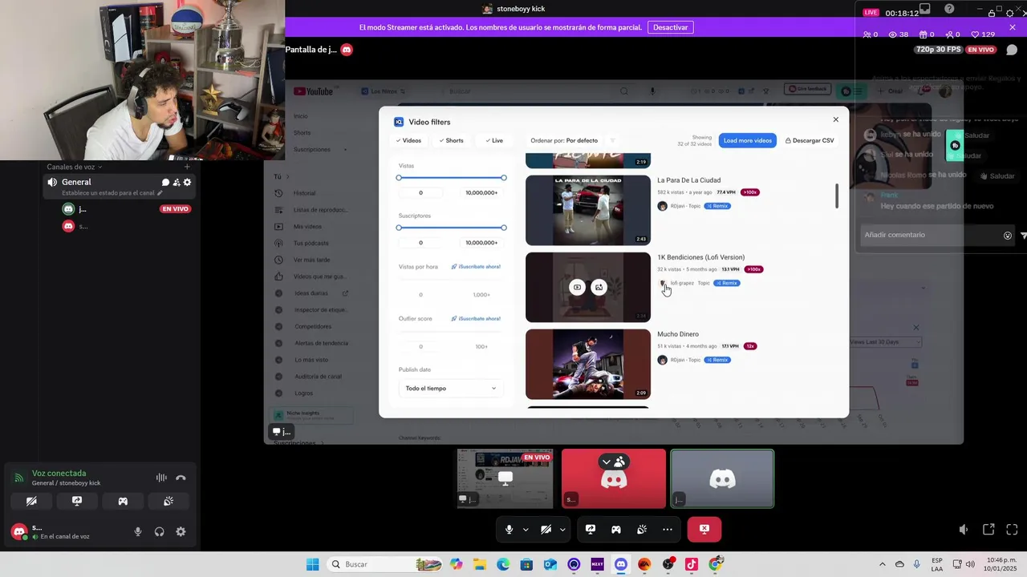
Task: Open chat bubble icon at top right
Action: (x=1012, y=50)
